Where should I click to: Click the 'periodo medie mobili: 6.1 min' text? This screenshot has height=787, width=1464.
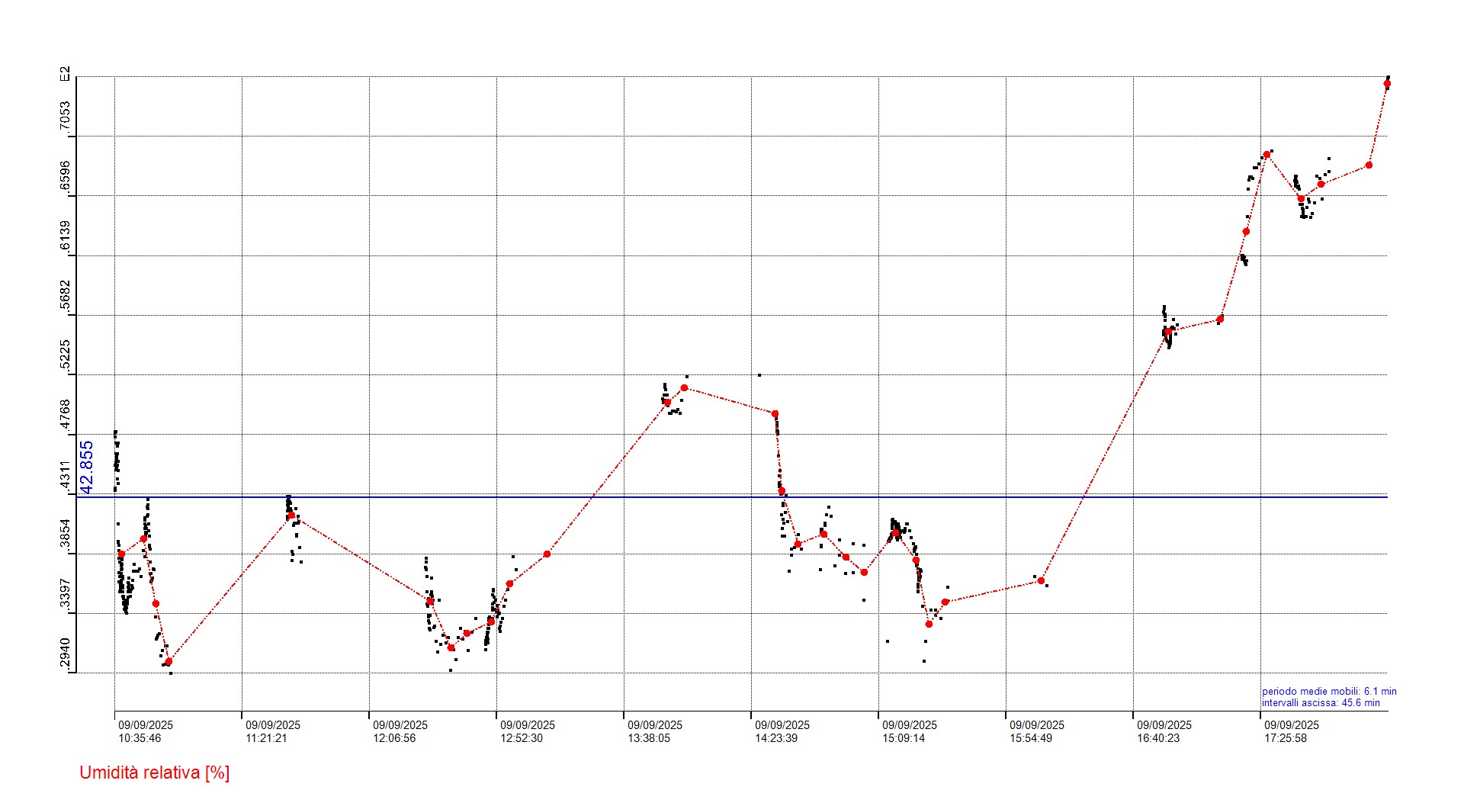(x=1328, y=692)
